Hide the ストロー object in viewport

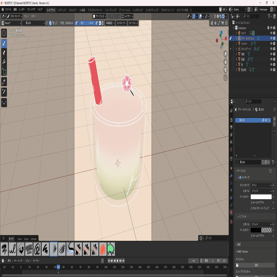(271, 44)
